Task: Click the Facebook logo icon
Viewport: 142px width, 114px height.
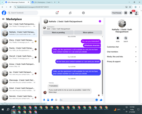Action: point(4,13)
